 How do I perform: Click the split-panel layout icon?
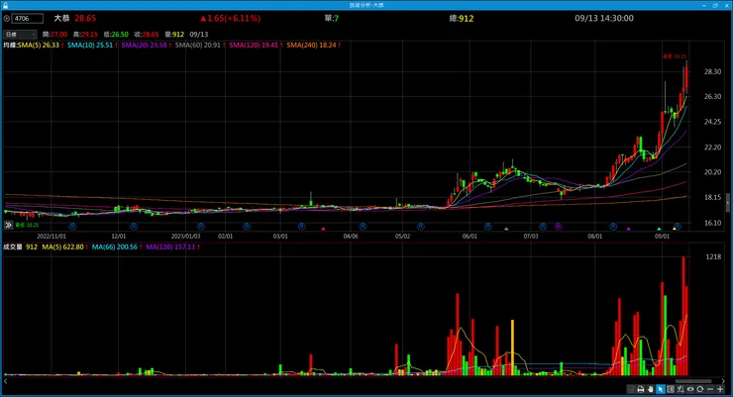pyautogui.click(x=671, y=389)
